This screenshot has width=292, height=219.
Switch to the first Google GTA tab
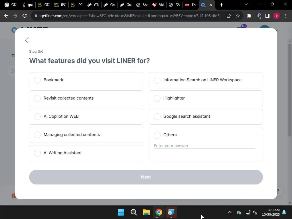tap(11, 5)
